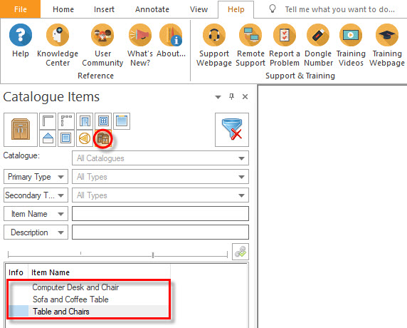Viewport: 407px width, 328px height.
Task: Launch Remote Support from ribbon
Action: pos(250,35)
